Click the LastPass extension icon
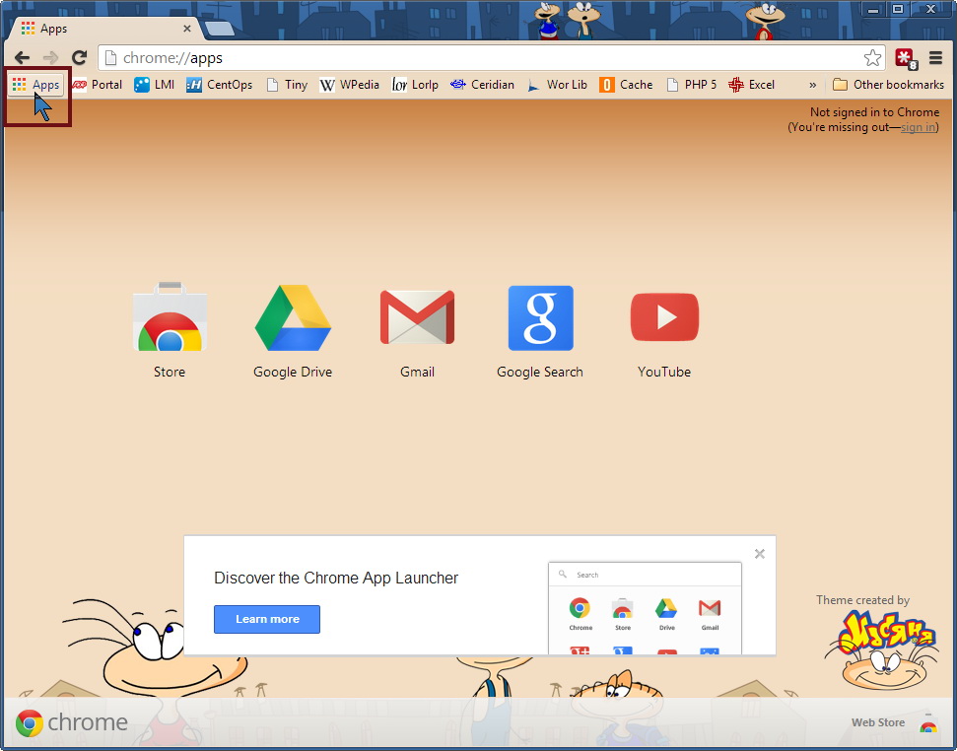This screenshot has height=751, width=957. click(x=905, y=58)
